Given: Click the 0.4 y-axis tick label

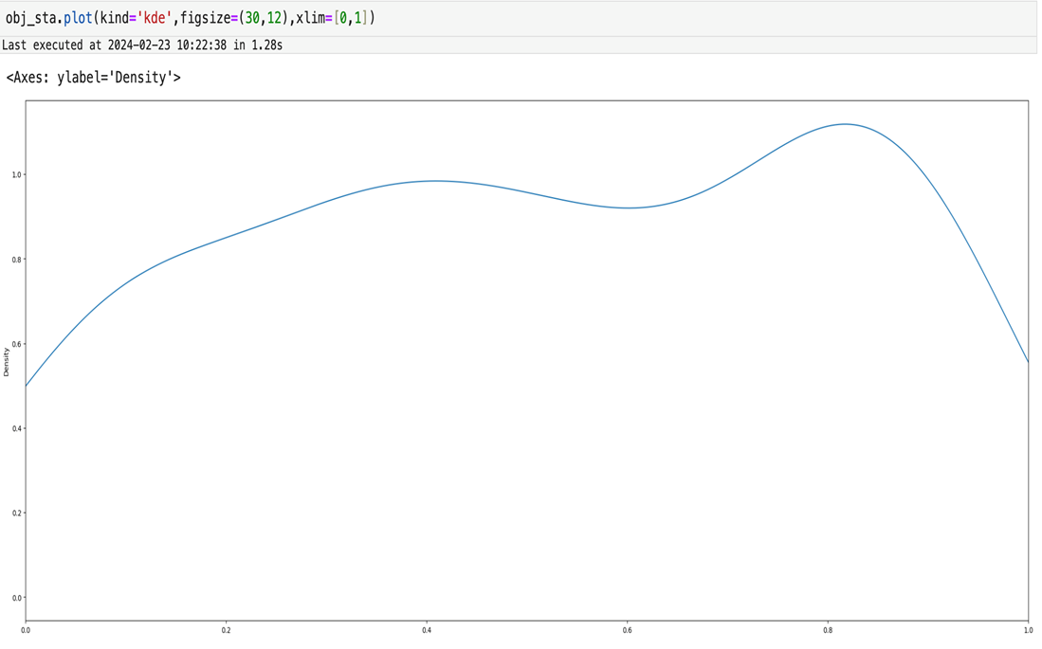Looking at the screenshot, I should pyautogui.click(x=17, y=428).
